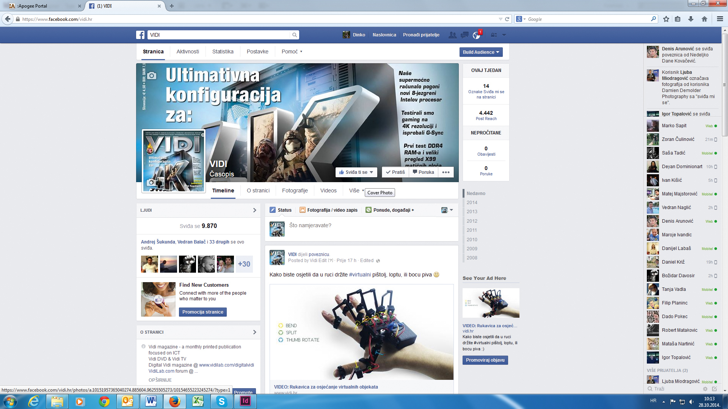
Task: Open the messages icon in header
Action: [464, 35]
